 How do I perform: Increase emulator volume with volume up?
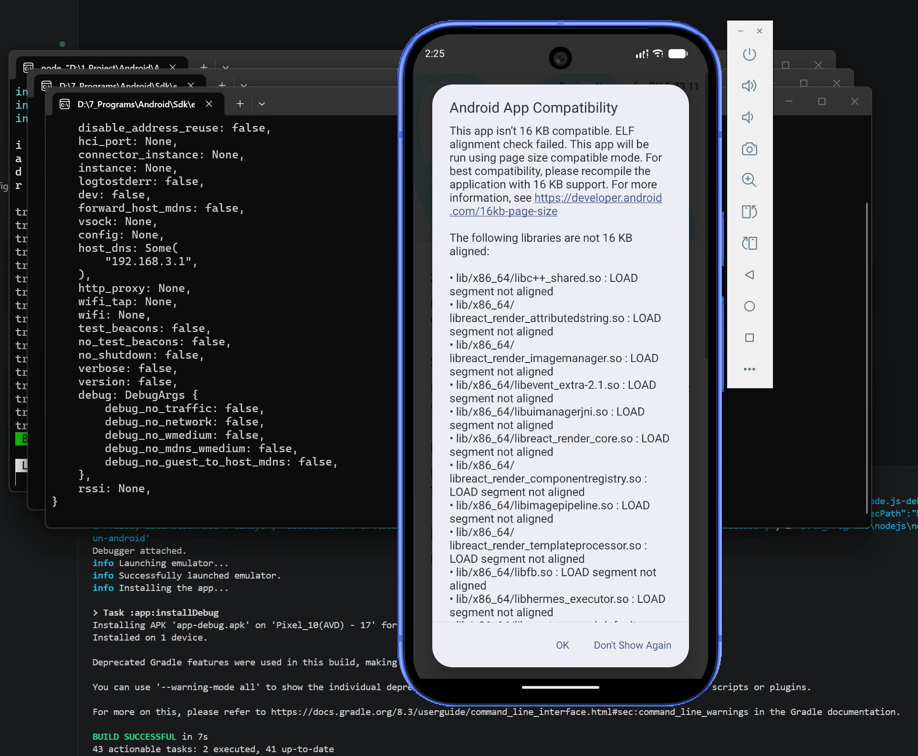coord(749,86)
